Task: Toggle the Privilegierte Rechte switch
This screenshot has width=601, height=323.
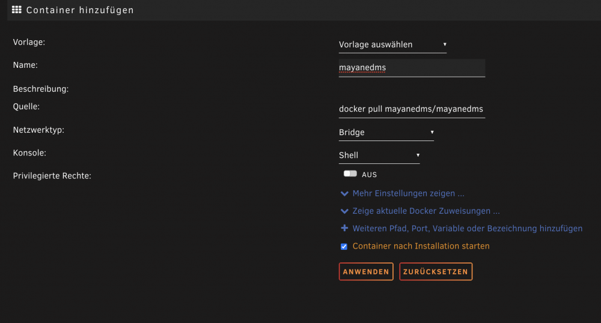Action: [x=350, y=174]
